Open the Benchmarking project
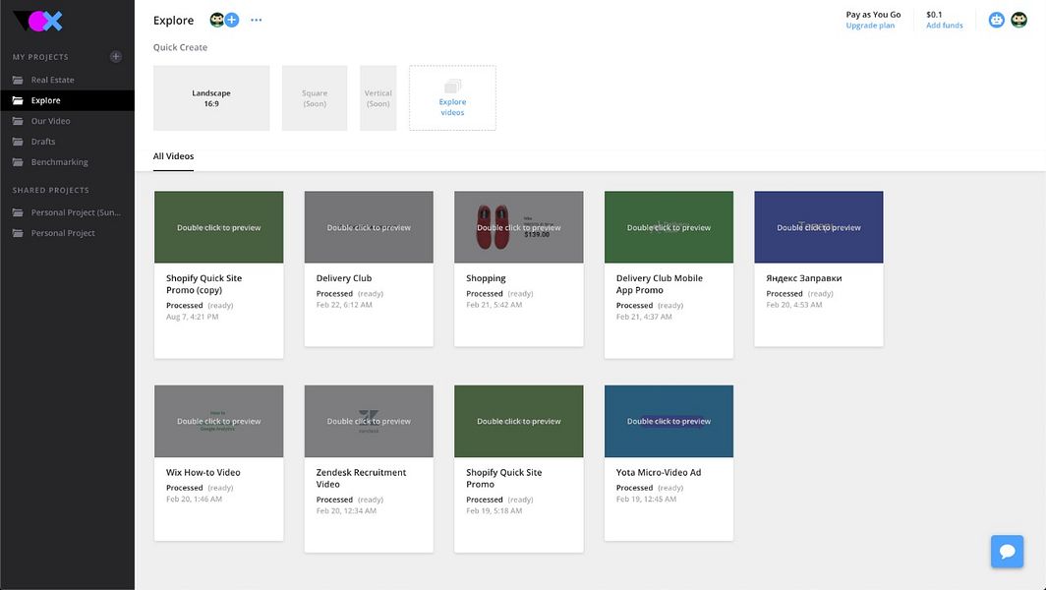The image size is (1046, 590). click(x=67, y=162)
